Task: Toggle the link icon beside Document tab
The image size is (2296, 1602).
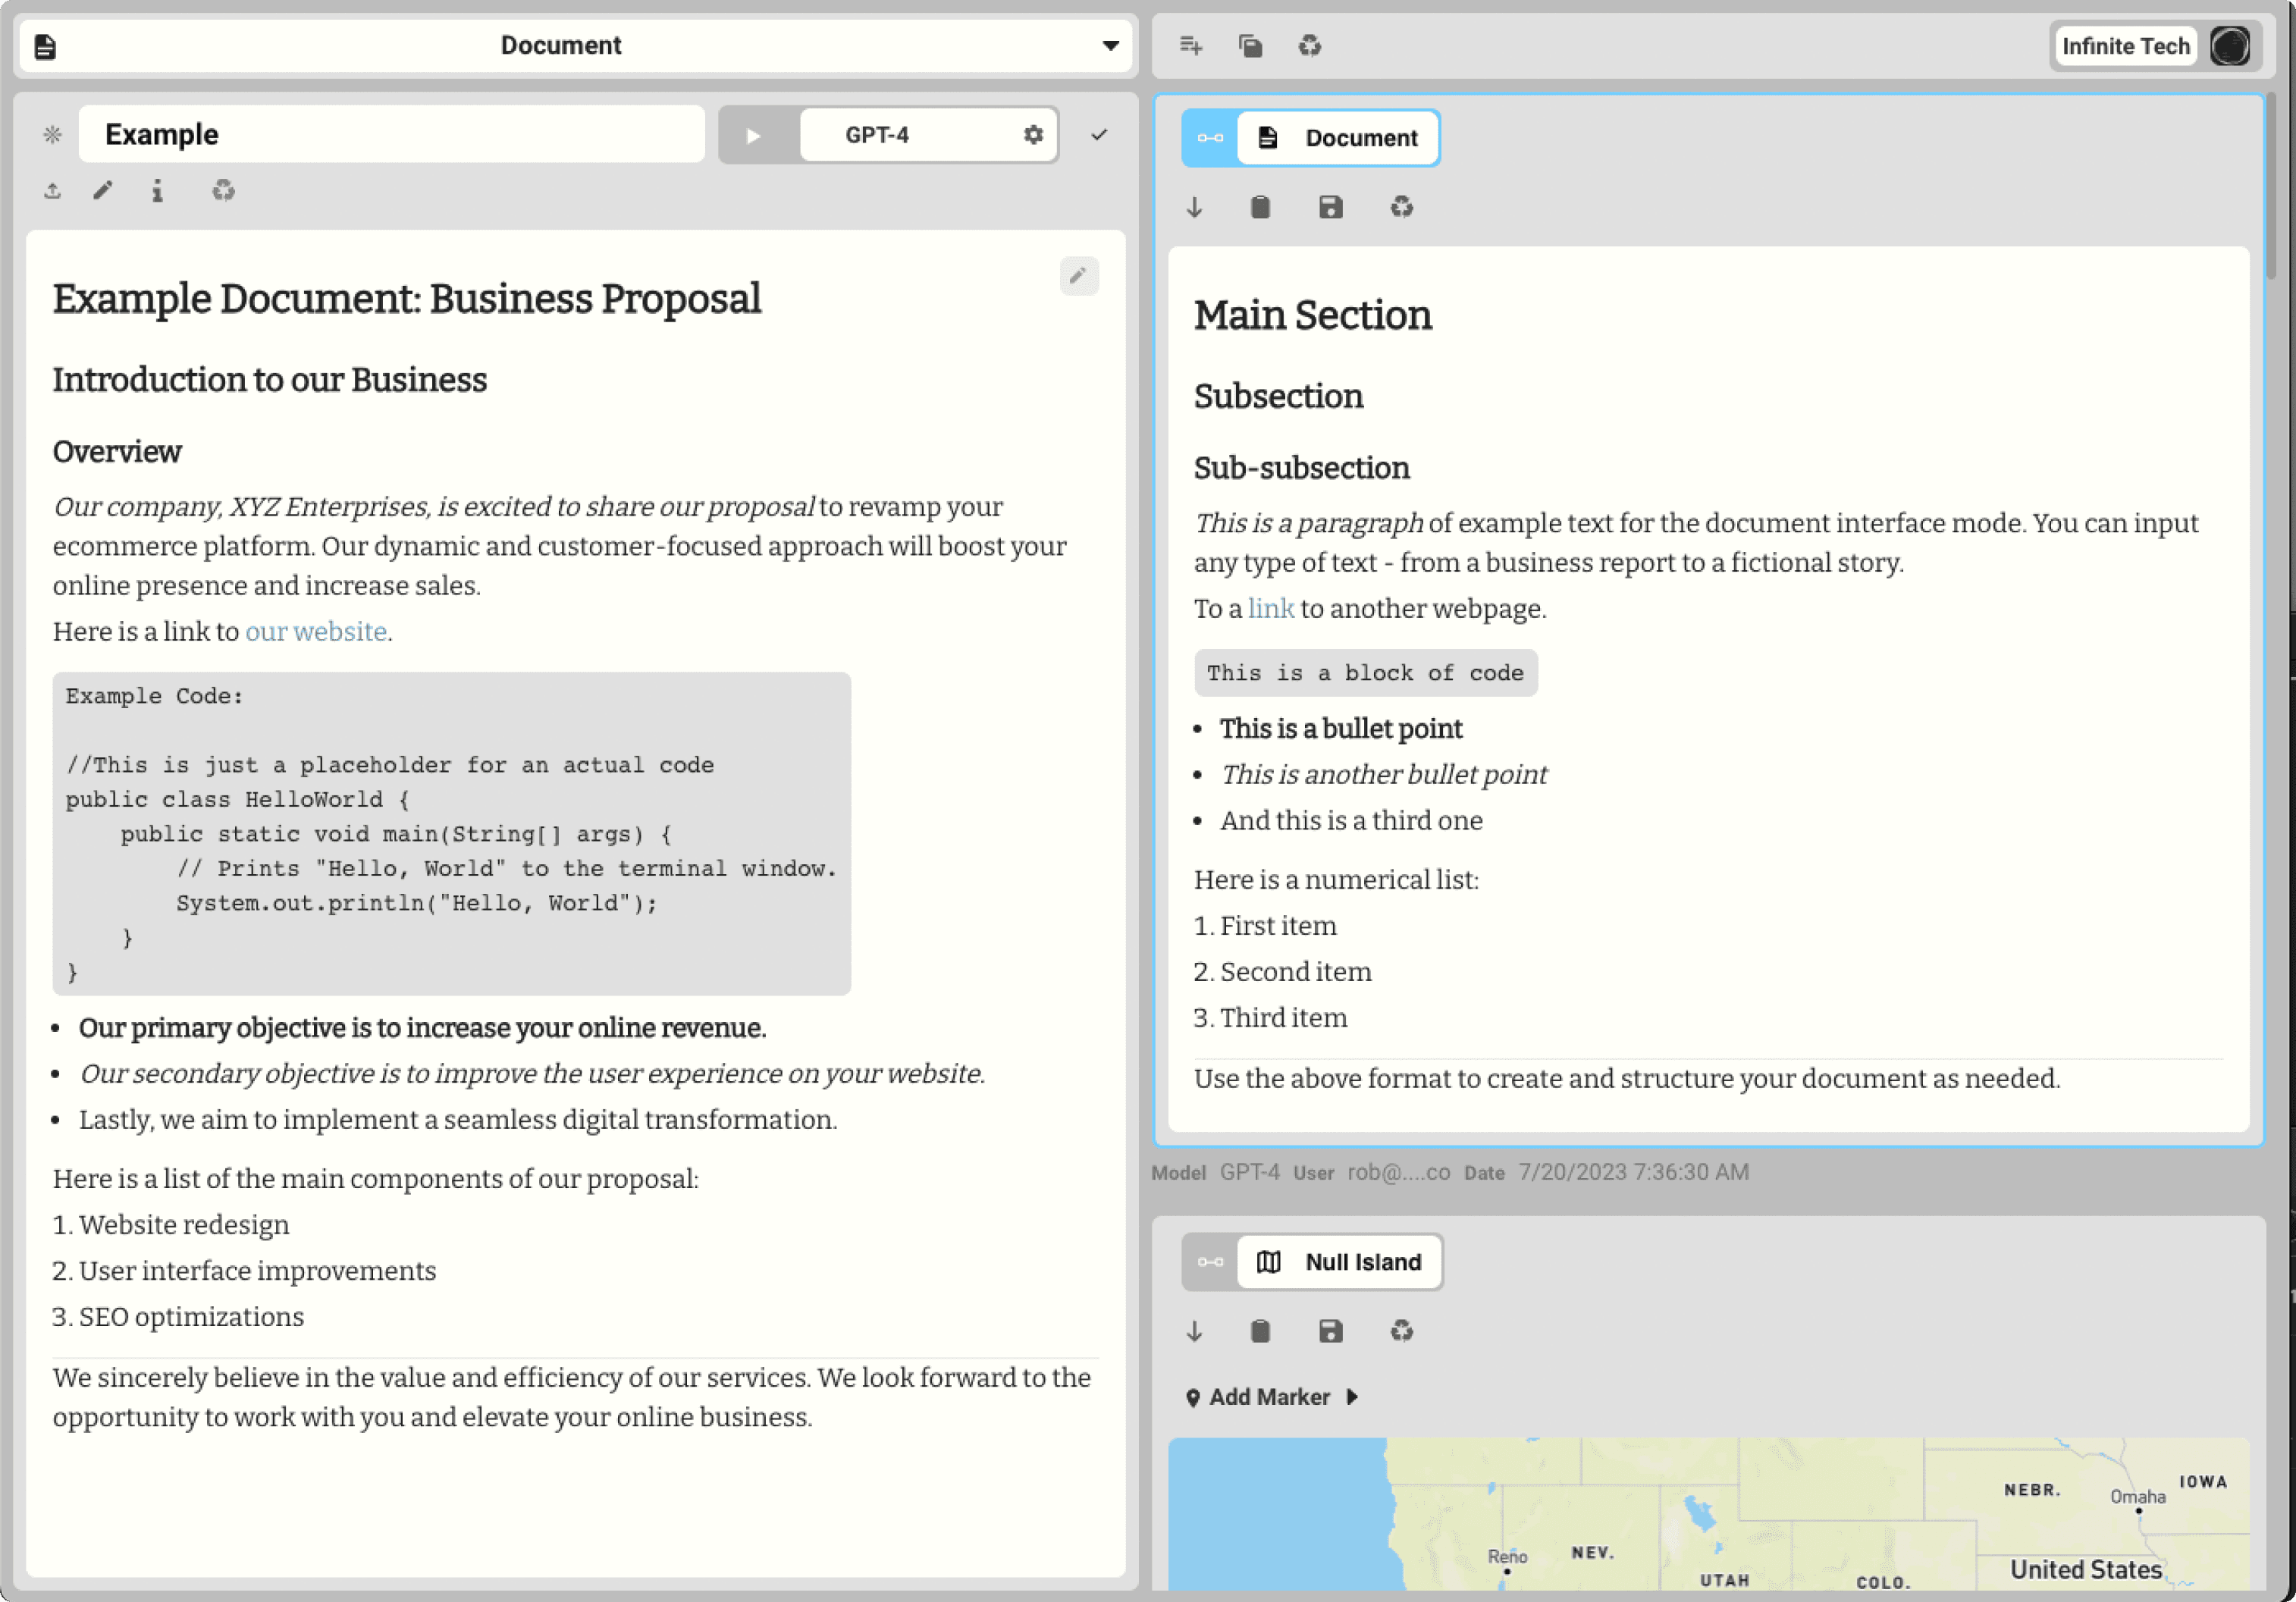Action: click(x=1210, y=138)
